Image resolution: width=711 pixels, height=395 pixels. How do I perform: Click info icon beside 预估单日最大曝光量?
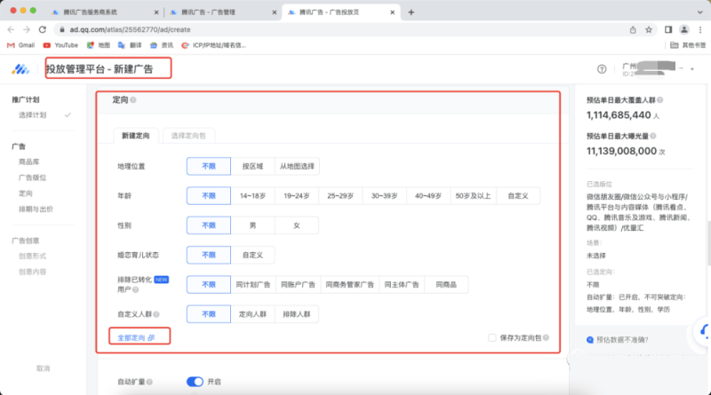click(x=653, y=136)
